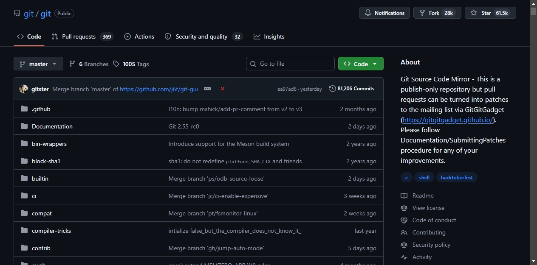Image resolution: width=537 pixels, height=265 pixels.
Task: Focus the Go to file search field
Action: pyautogui.click(x=290, y=64)
